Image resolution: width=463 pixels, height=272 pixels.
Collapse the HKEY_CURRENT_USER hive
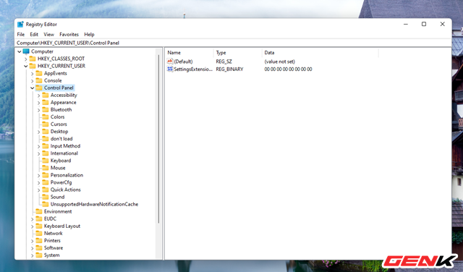(26, 66)
